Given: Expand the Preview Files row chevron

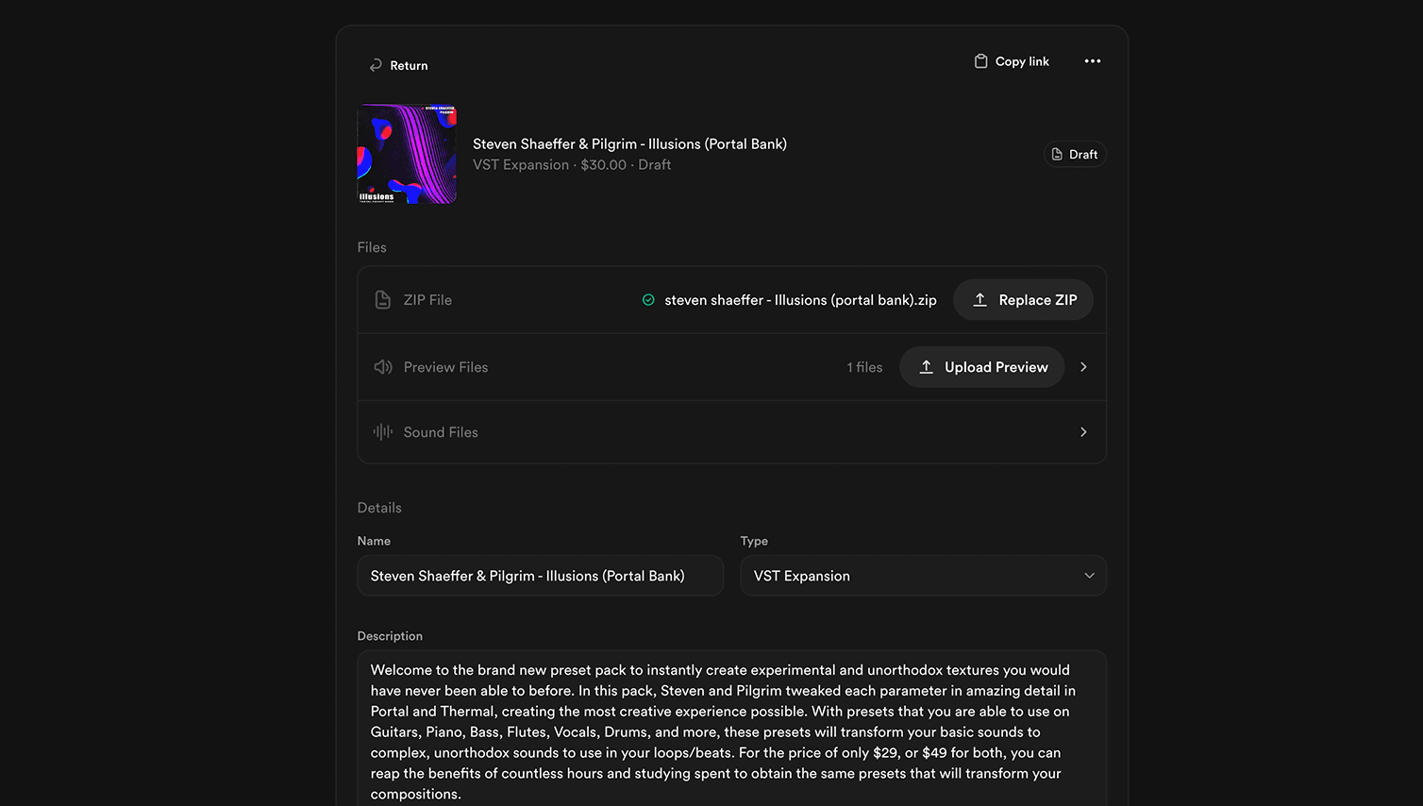Looking at the screenshot, I should click(1082, 366).
